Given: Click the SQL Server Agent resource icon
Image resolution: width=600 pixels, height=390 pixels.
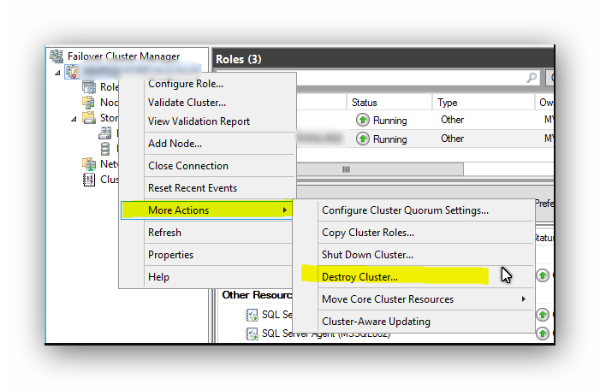Looking at the screenshot, I should point(252,334).
